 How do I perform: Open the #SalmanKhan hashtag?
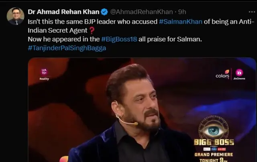[181, 22]
